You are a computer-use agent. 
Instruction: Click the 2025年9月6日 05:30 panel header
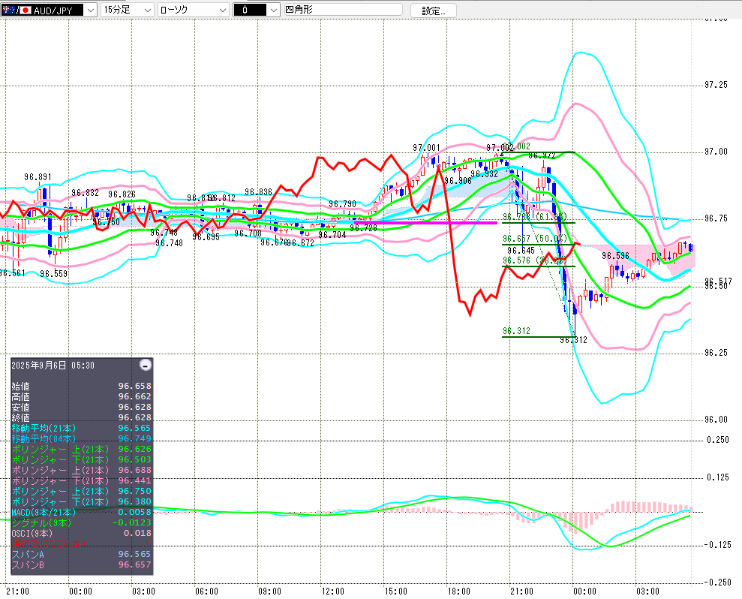pyautogui.click(x=53, y=365)
